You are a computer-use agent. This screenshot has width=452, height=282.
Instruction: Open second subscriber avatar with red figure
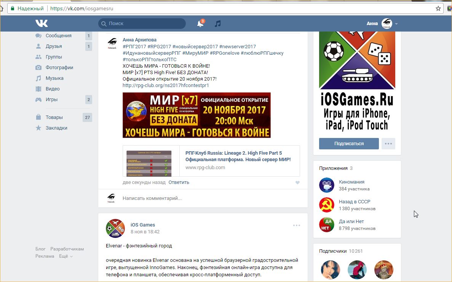point(357,270)
